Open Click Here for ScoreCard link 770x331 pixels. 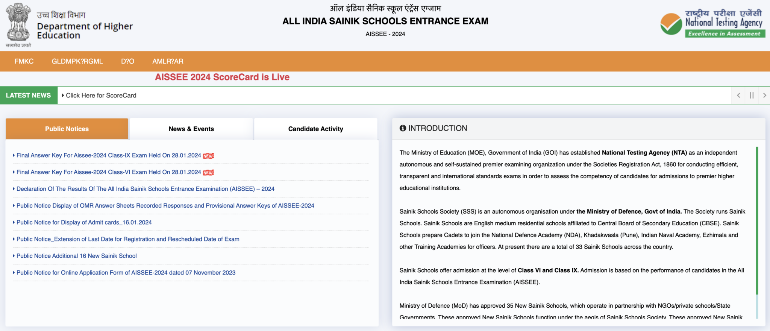coord(101,96)
